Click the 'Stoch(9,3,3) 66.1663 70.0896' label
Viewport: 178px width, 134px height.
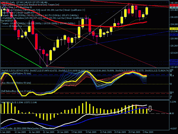click(100, 71)
